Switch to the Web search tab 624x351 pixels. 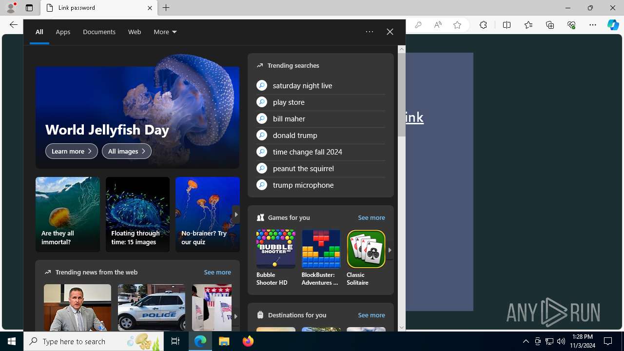coord(135,32)
